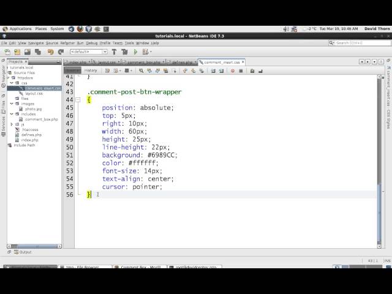392x294 pixels.
Task: Click the Stop Macro Recording square icon
Action: click(241, 71)
